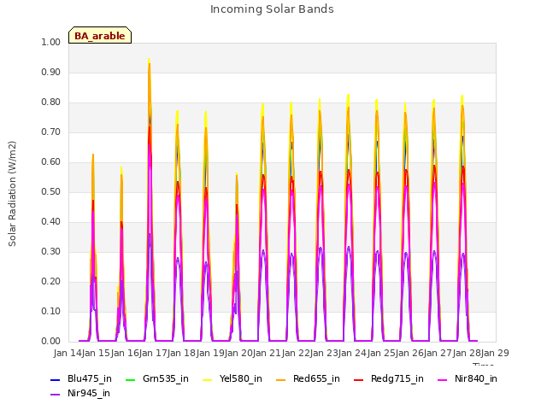This screenshot has width=547, height=410.
Task: Click the 0.90 y-axis tick label
Action: pyautogui.click(x=51, y=72)
